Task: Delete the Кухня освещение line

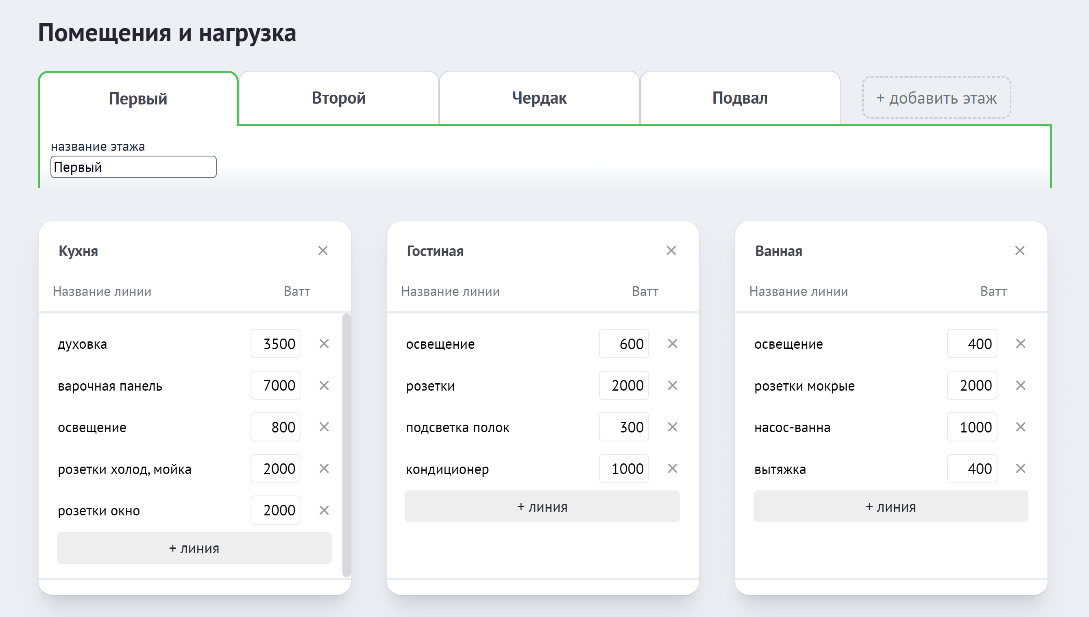Action: (324, 427)
